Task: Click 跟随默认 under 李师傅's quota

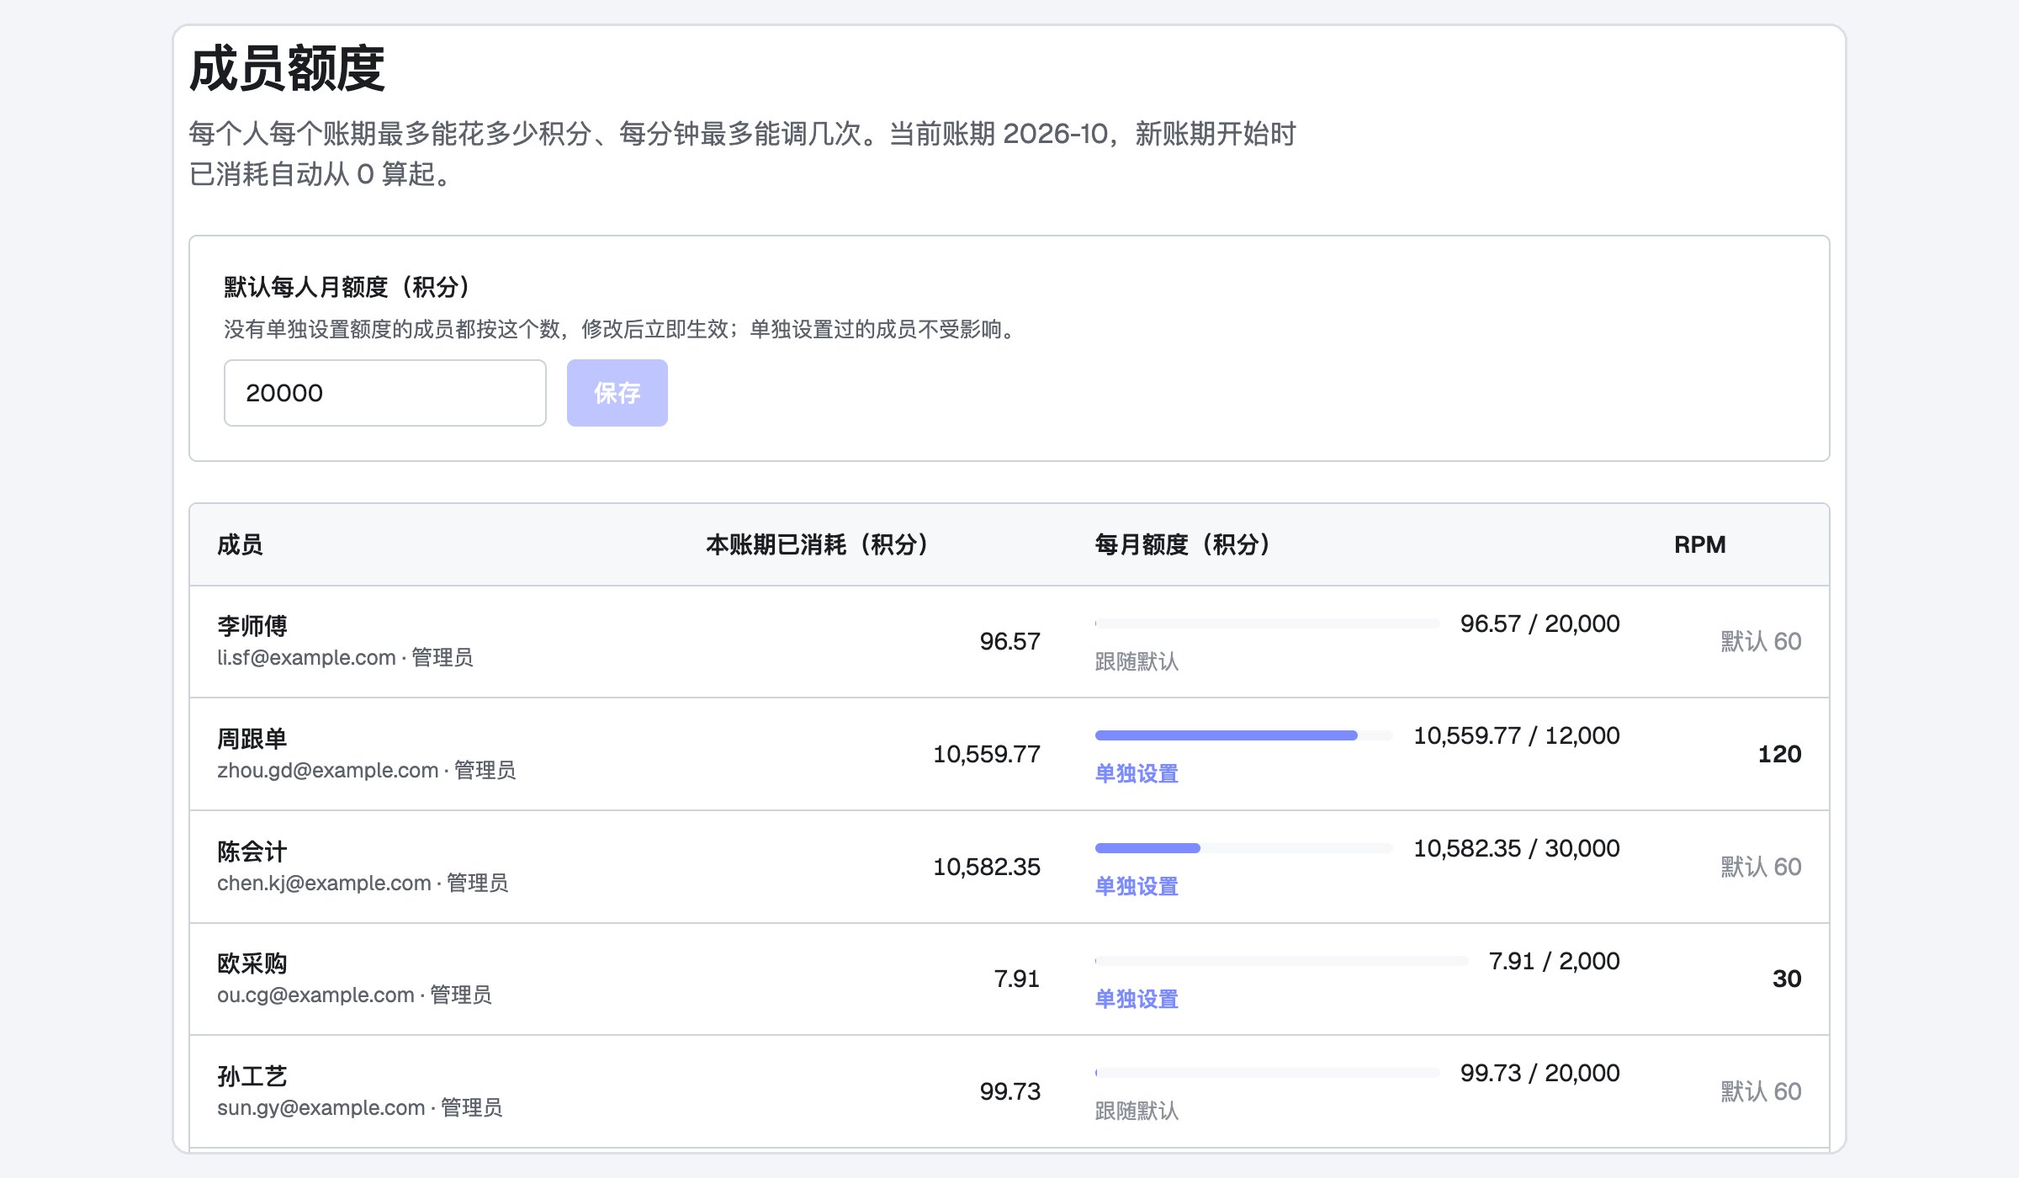Action: tap(1137, 662)
